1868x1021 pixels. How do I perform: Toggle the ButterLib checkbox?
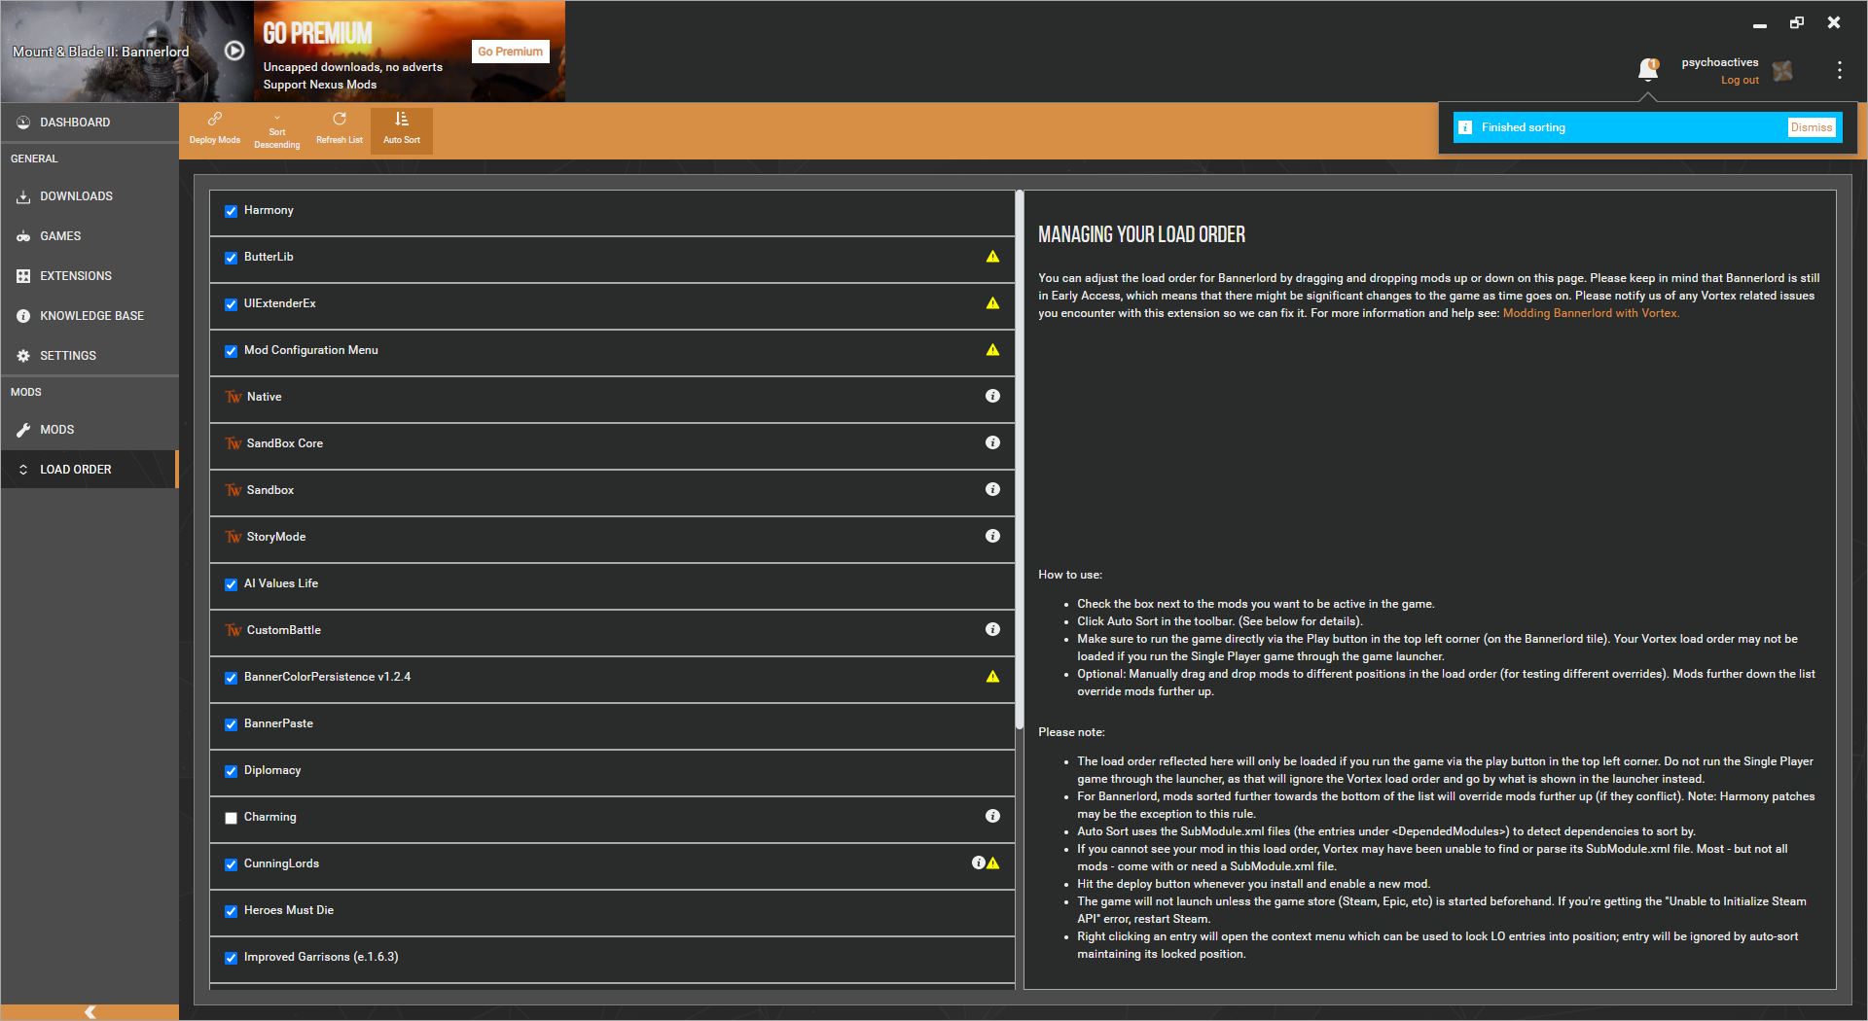click(x=231, y=258)
